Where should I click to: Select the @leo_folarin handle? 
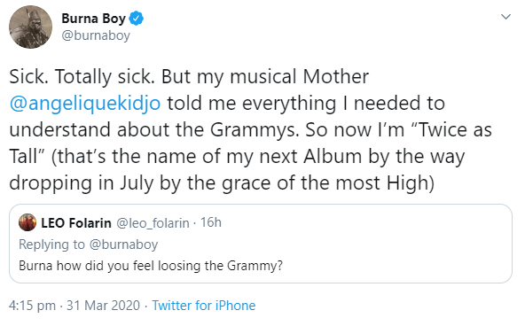153,223
